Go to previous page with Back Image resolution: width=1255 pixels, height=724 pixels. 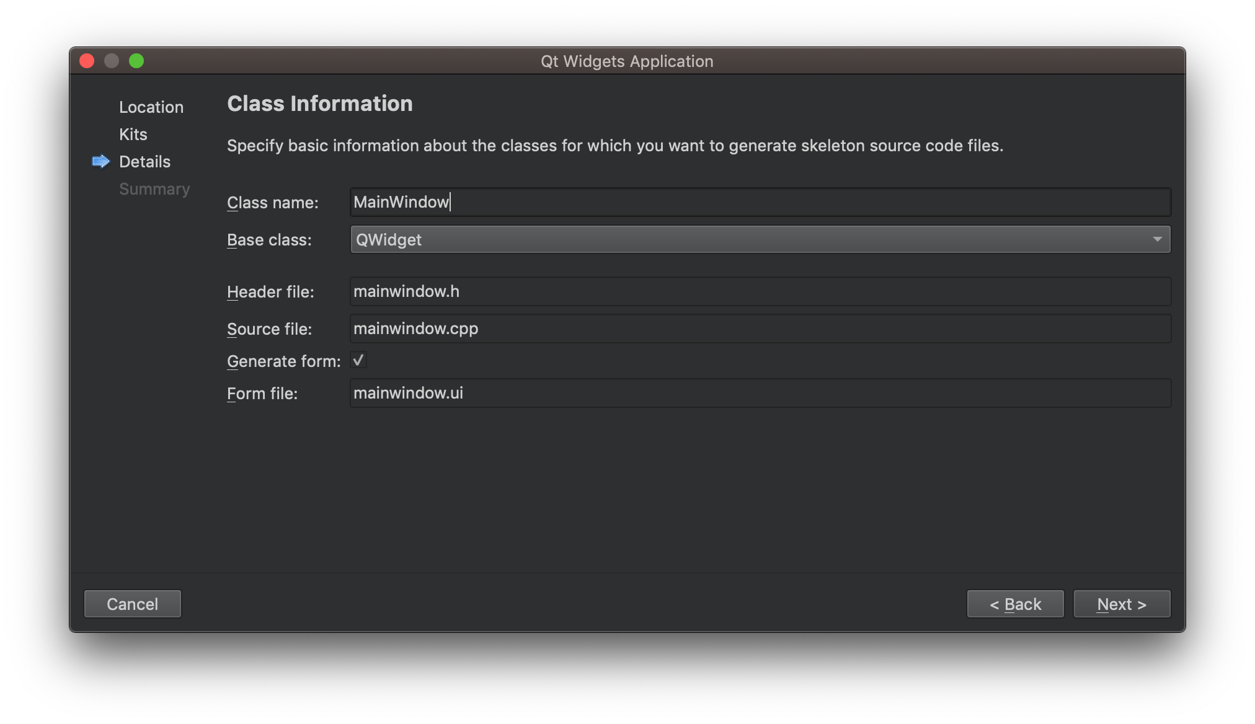(1016, 604)
